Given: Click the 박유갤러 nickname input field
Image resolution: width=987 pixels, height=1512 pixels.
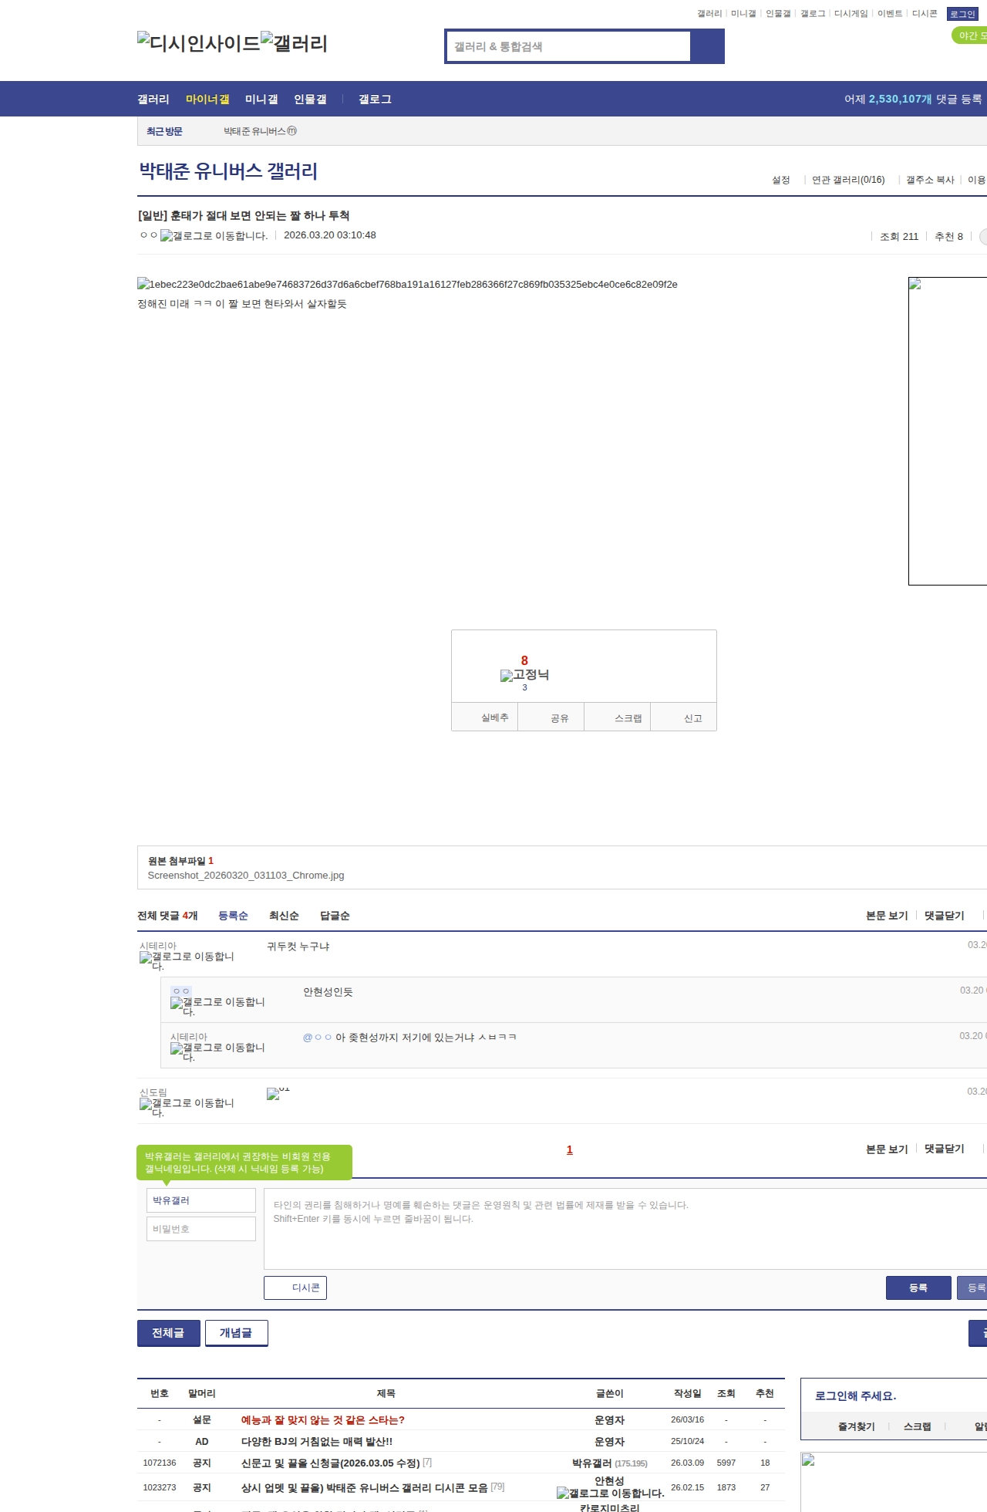Looking at the screenshot, I should click(201, 1200).
